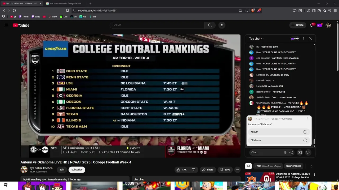The height and width of the screenshot is (190, 339).
Task: Start voice search with the microphone icon
Action: click(222, 25)
